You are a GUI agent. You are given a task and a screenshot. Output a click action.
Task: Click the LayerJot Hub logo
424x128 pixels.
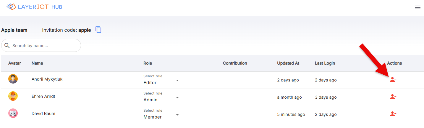[x=34, y=7]
